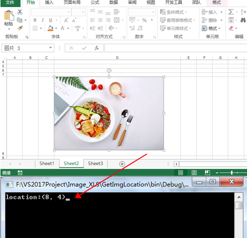Toggle Bold formatting
The width and height of the screenshot is (247, 238).
(x=35, y=20)
